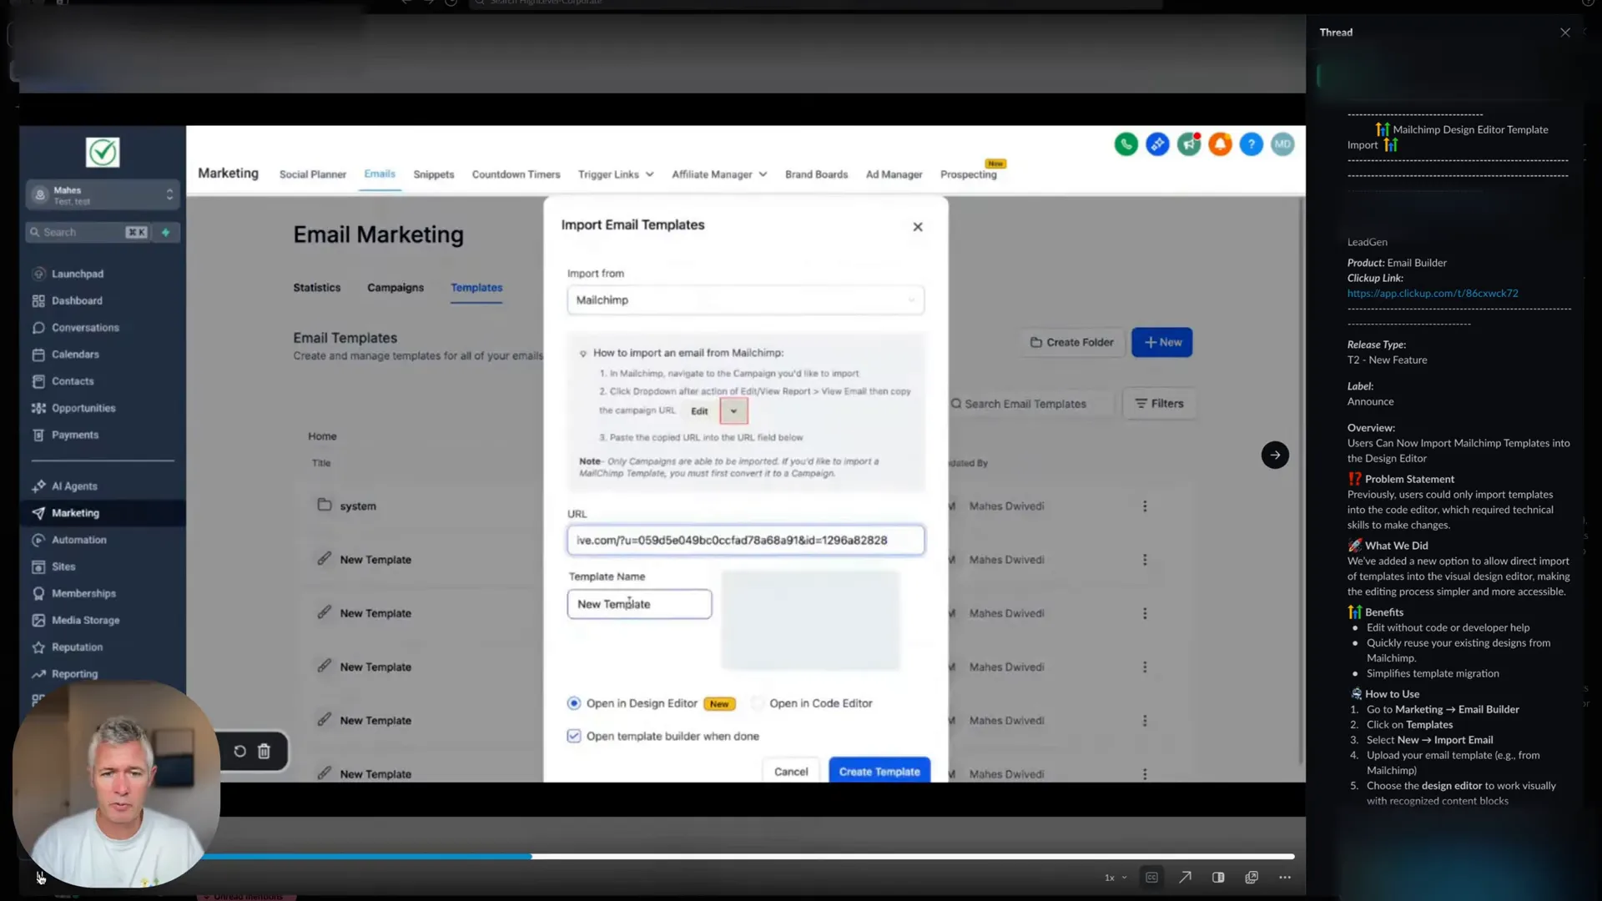Open Sites in the sidebar
1602x901 pixels.
[63, 566]
